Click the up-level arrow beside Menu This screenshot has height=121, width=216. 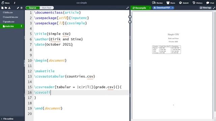(15, 3)
